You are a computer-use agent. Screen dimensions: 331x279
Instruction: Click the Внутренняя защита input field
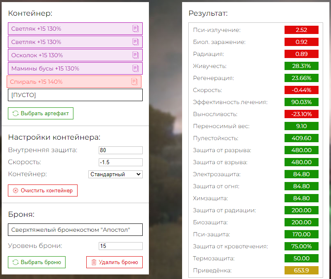click(x=121, y=150)
